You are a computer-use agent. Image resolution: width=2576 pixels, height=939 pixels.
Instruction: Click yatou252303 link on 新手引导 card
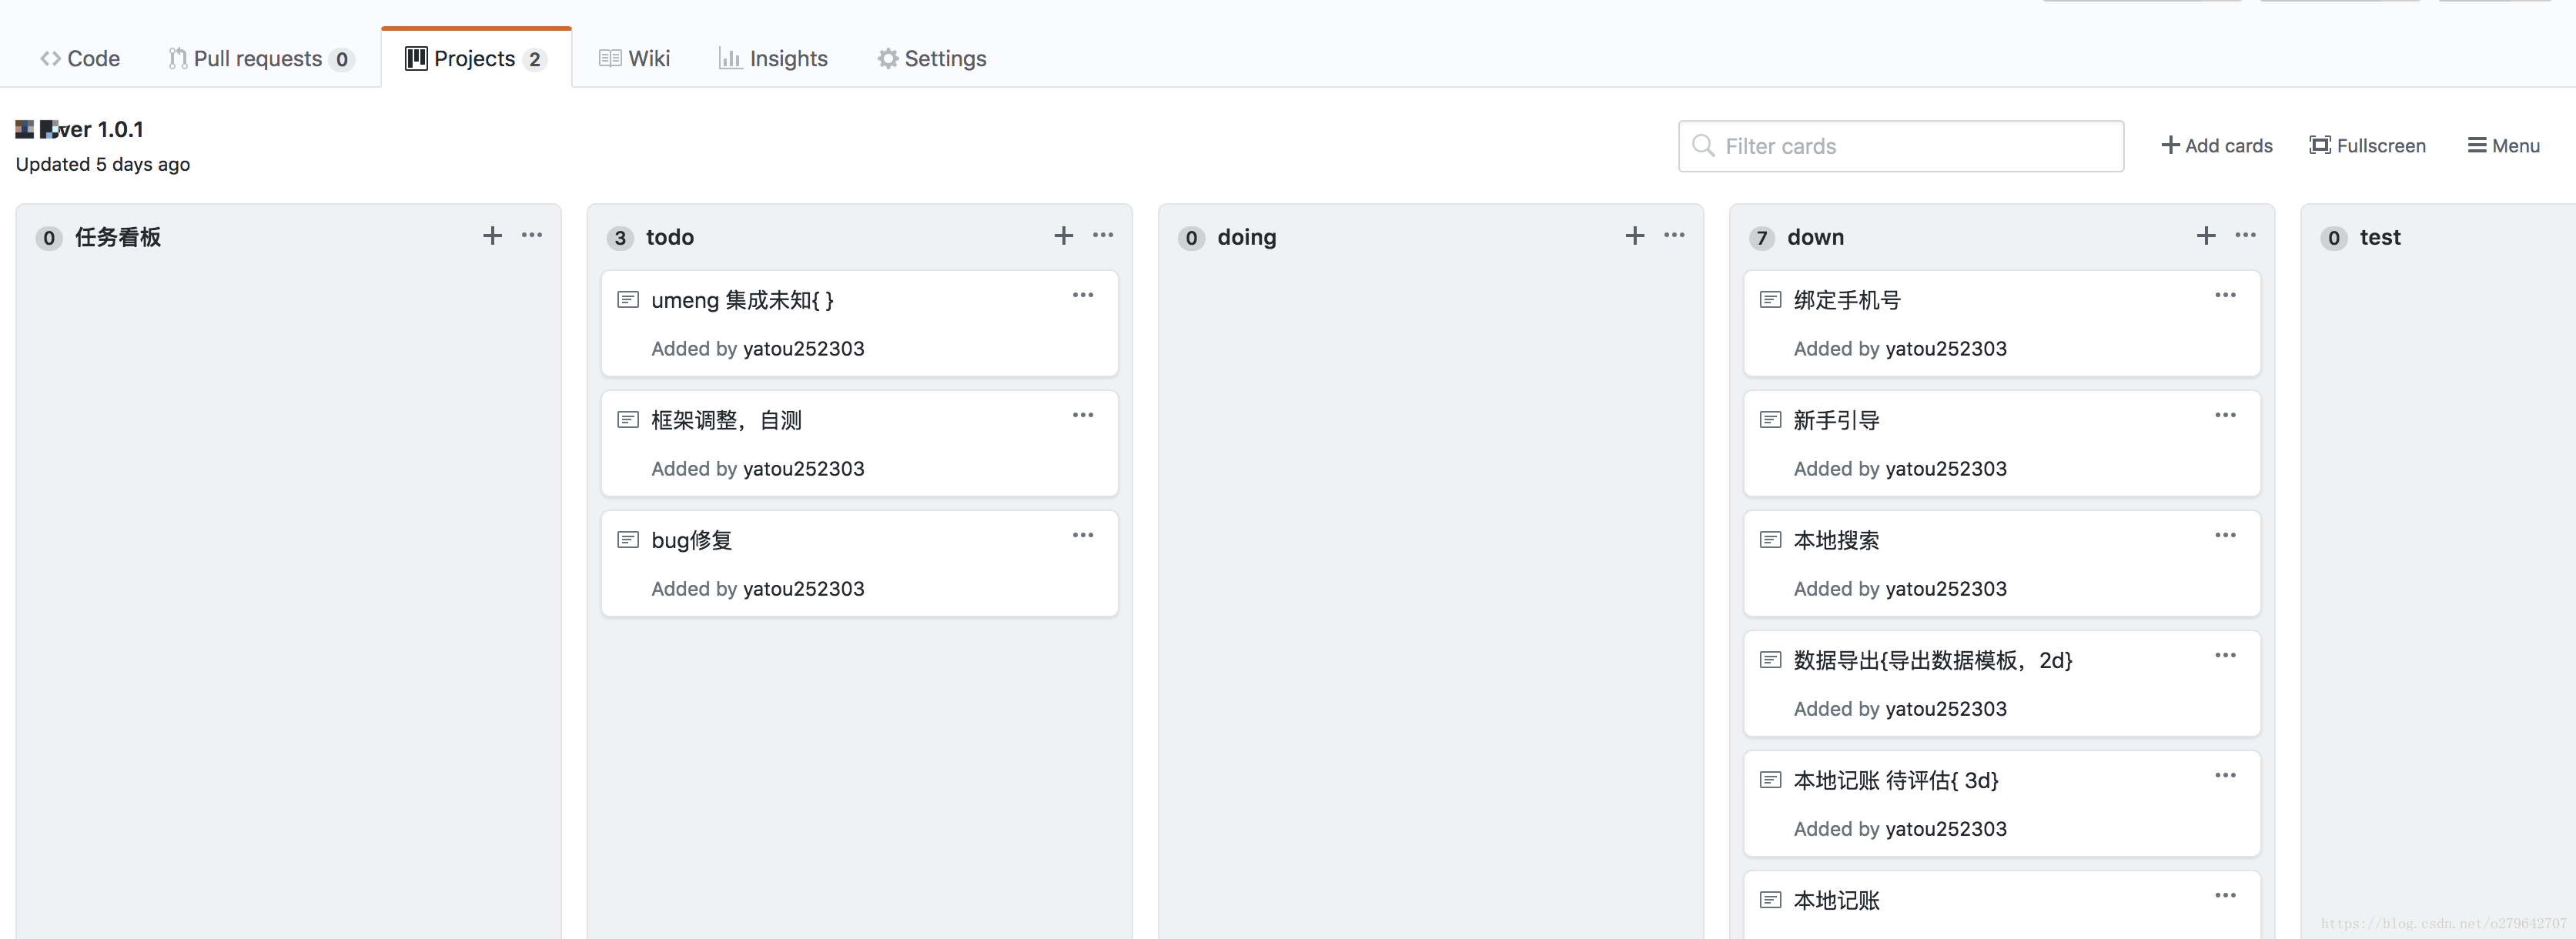point(1946,469)
